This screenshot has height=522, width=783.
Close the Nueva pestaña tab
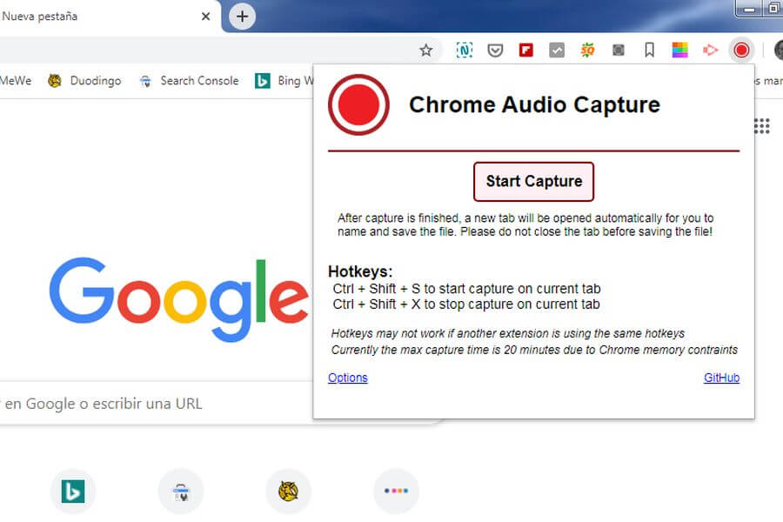tap(205, 17)
